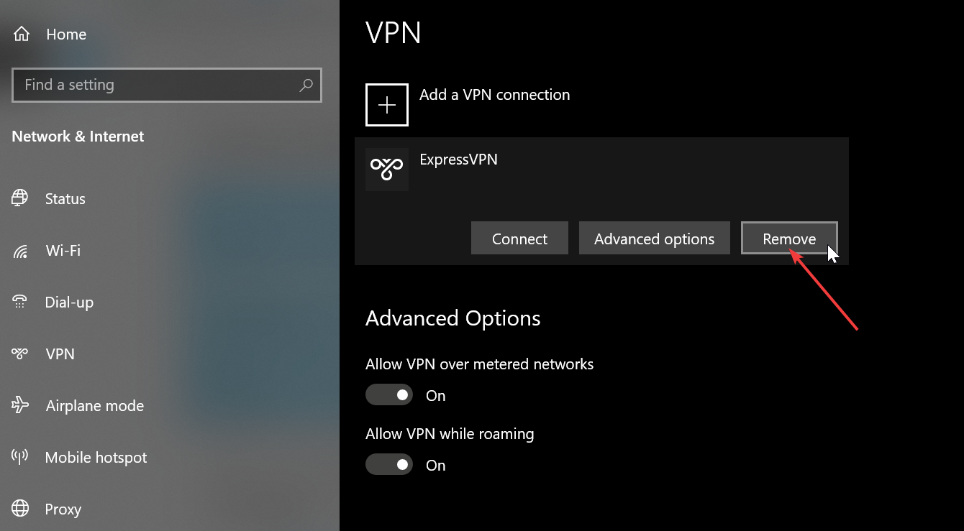Select the Status icon in the sidebar
Screen dimensions: 964x531
point(19,198)
